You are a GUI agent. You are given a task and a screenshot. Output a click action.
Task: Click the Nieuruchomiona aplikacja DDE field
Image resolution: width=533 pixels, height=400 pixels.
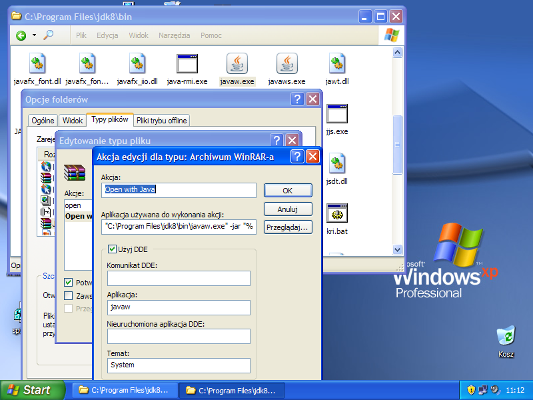(x=179, y=337)
